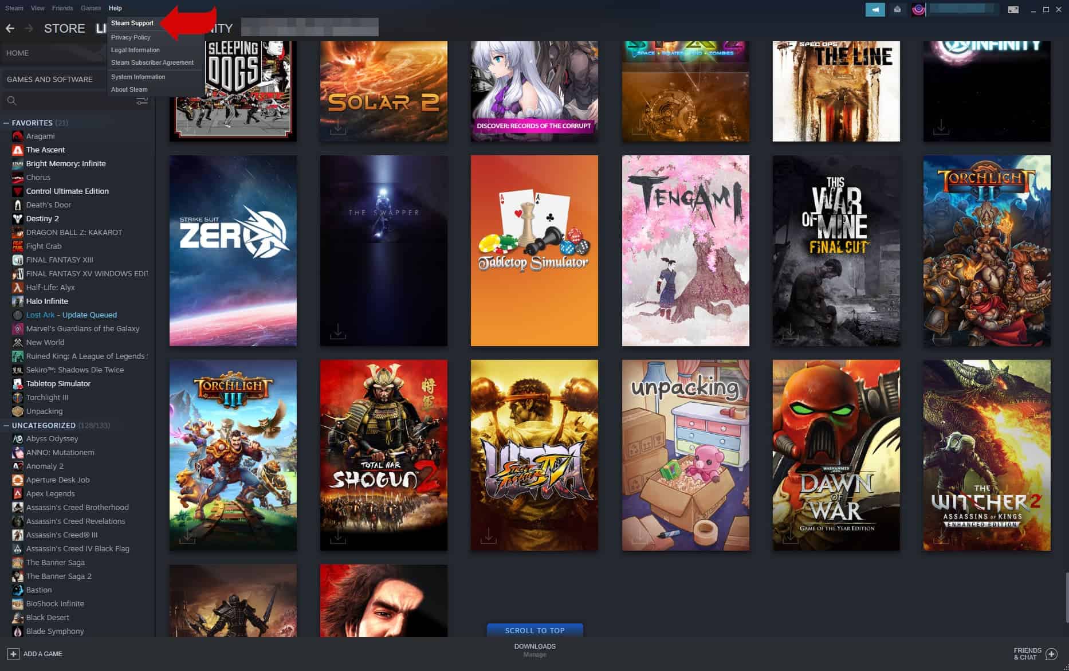Open the inbox notifications icon
The height and width of the screenshot is (671, 1069).
coord(897,9)
